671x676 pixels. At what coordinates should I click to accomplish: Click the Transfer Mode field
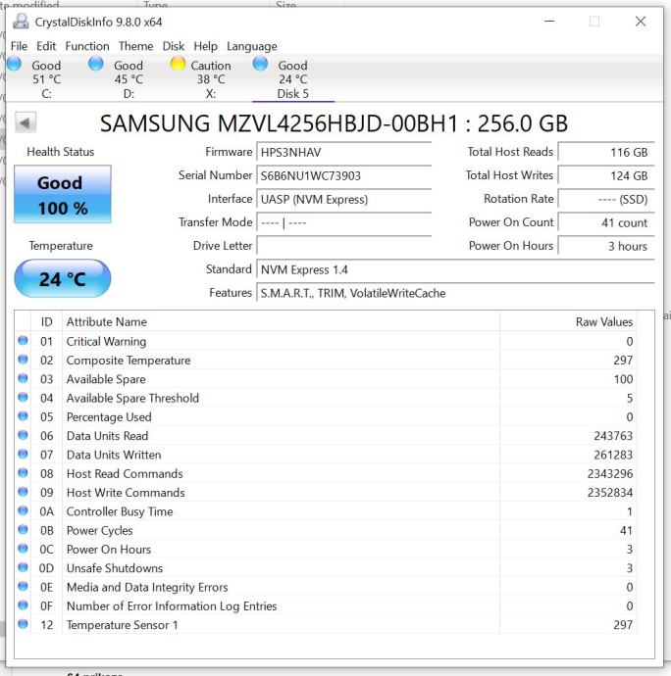point(344,222)
